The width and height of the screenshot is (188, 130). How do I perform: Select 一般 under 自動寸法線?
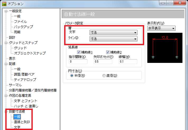tap(17, 117)
